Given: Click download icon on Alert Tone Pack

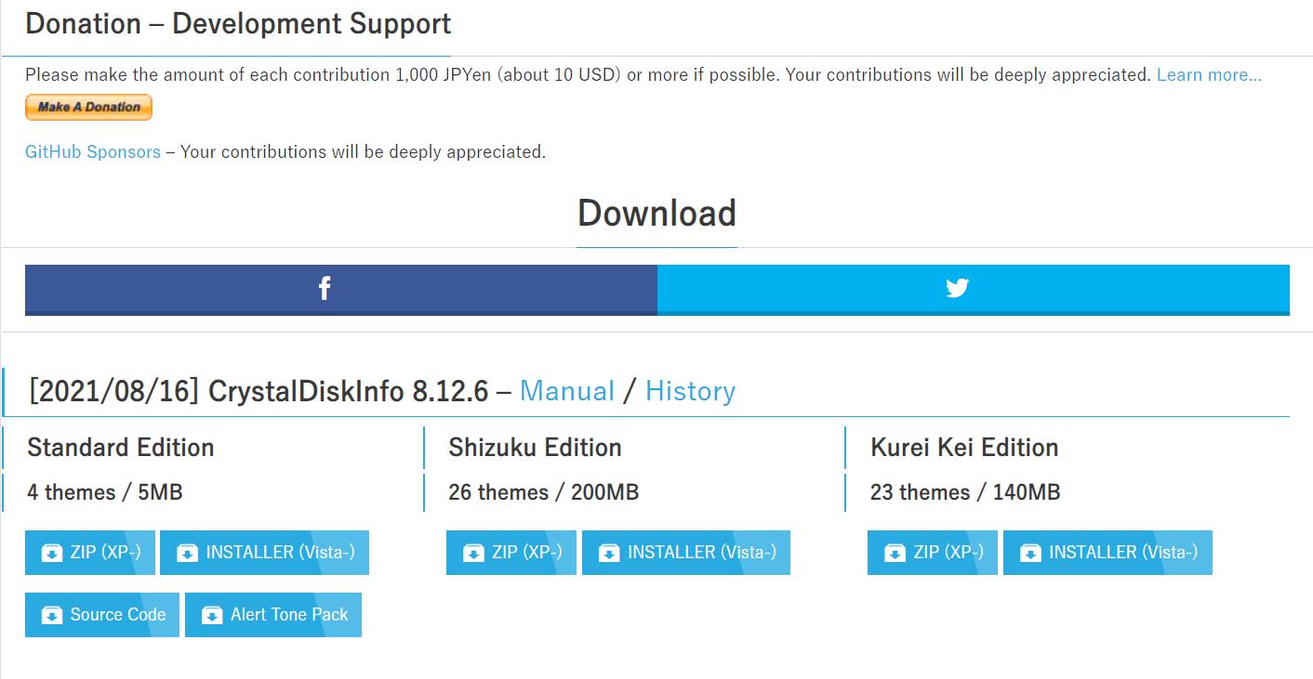Looking at the screenshot, I should pos(212,616).
